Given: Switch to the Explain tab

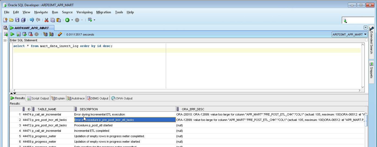Looking at the screenshot, I should pyautogui.click(x=58, y=98).
